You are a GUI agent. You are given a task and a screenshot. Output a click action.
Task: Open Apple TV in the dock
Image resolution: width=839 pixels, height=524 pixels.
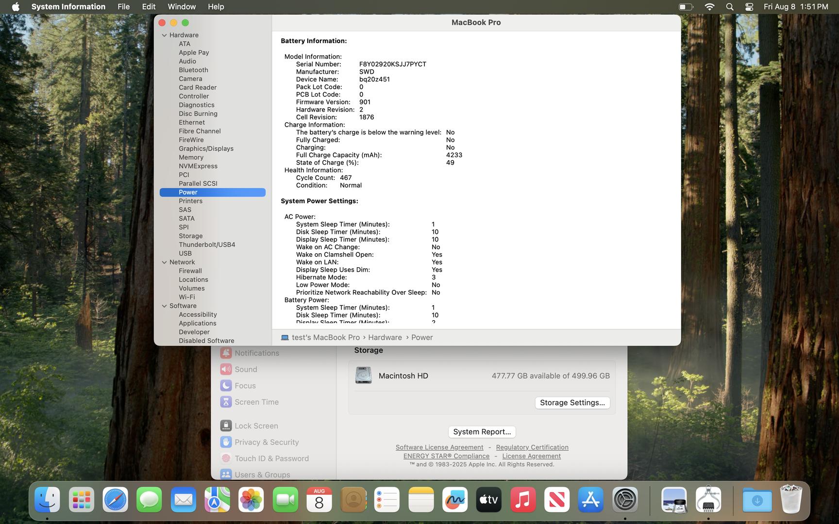pyautogui.click(x=489, y=500)
